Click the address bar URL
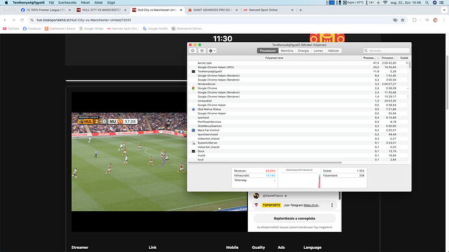 83,20
